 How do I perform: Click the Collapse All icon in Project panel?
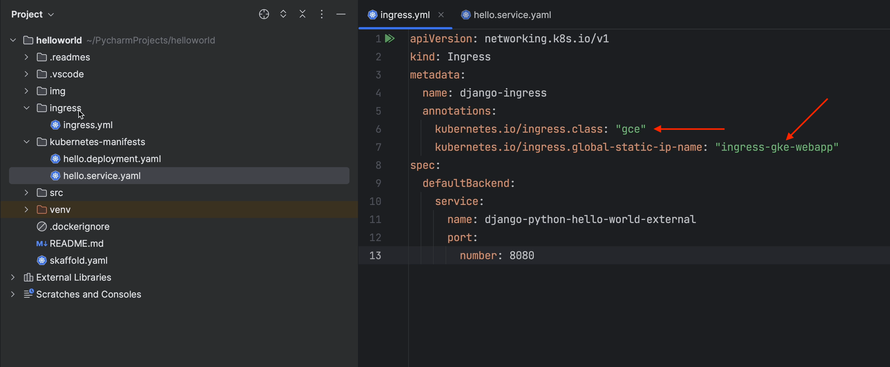(x=302, y=14)
